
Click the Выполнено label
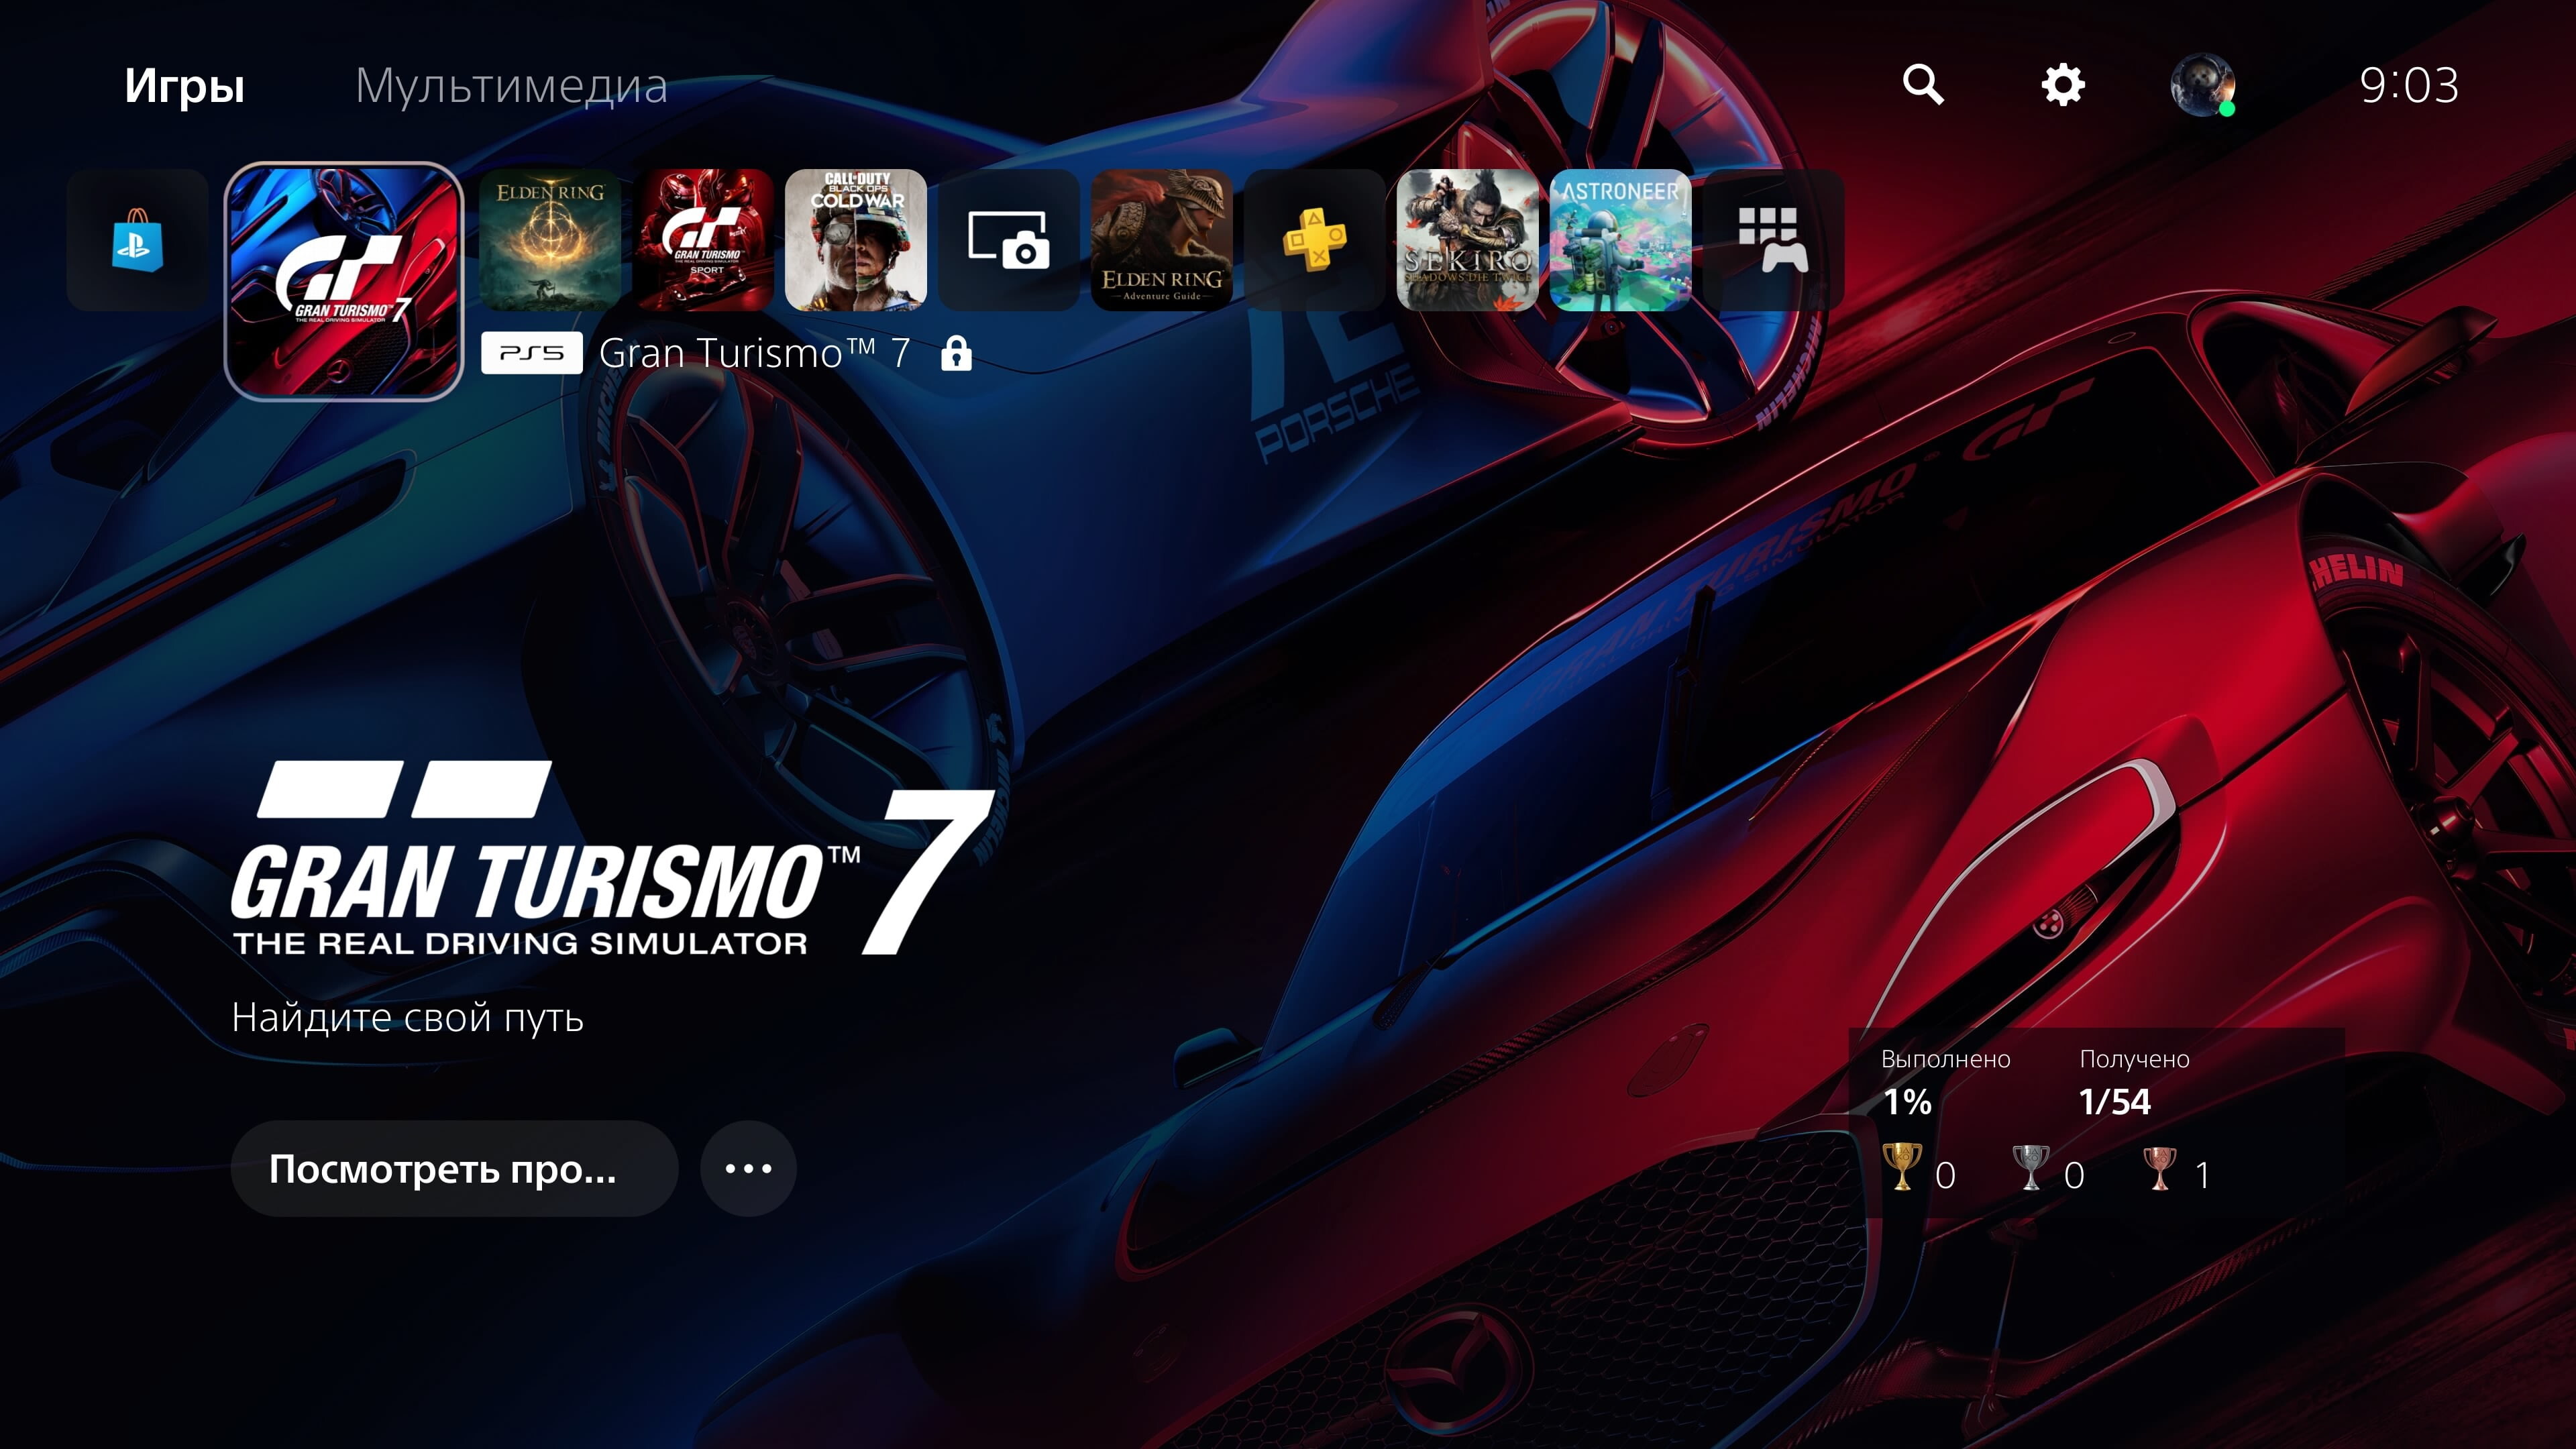pos(1945,1059)
